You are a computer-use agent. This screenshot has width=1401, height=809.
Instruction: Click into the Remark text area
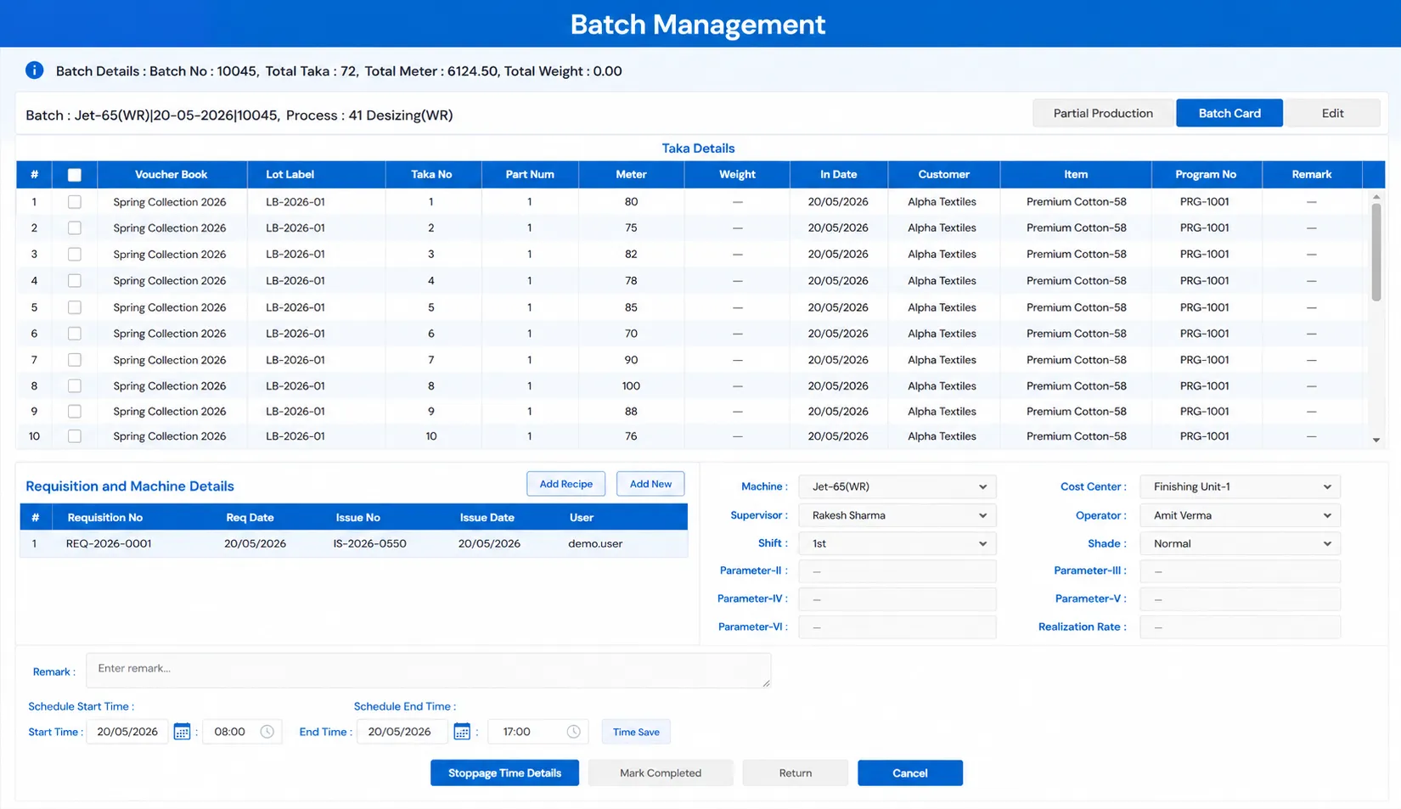click(x=428, y=670)
